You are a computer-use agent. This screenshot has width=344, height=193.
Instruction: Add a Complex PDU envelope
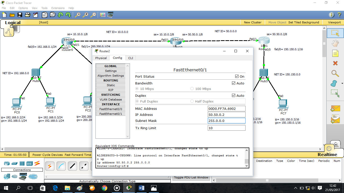click(x=335, y=118)
